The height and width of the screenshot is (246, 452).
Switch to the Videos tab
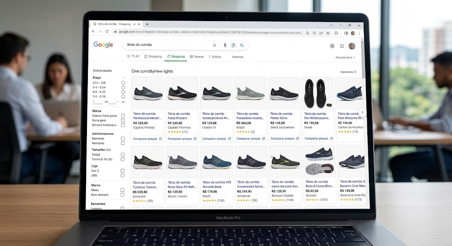215,57
